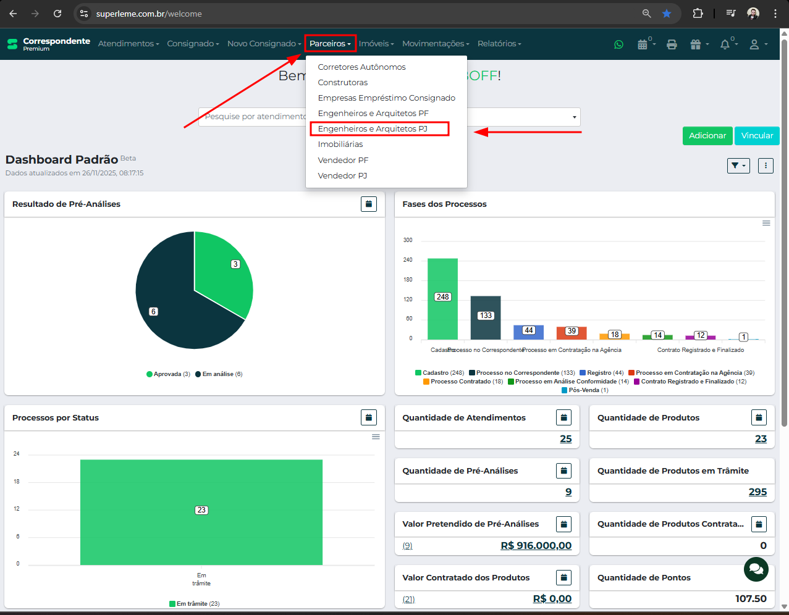Open the chat support bubble
789x615 pixels.
click(756, 568)
